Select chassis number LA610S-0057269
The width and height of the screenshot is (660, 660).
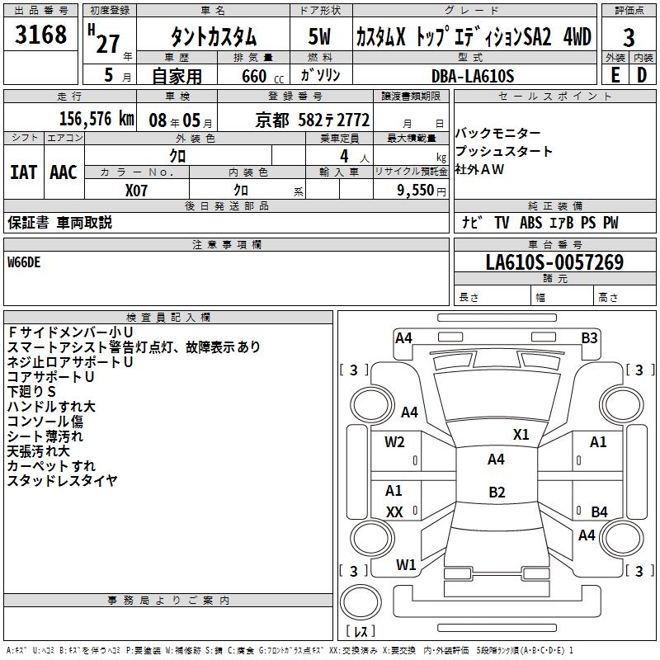554,262
